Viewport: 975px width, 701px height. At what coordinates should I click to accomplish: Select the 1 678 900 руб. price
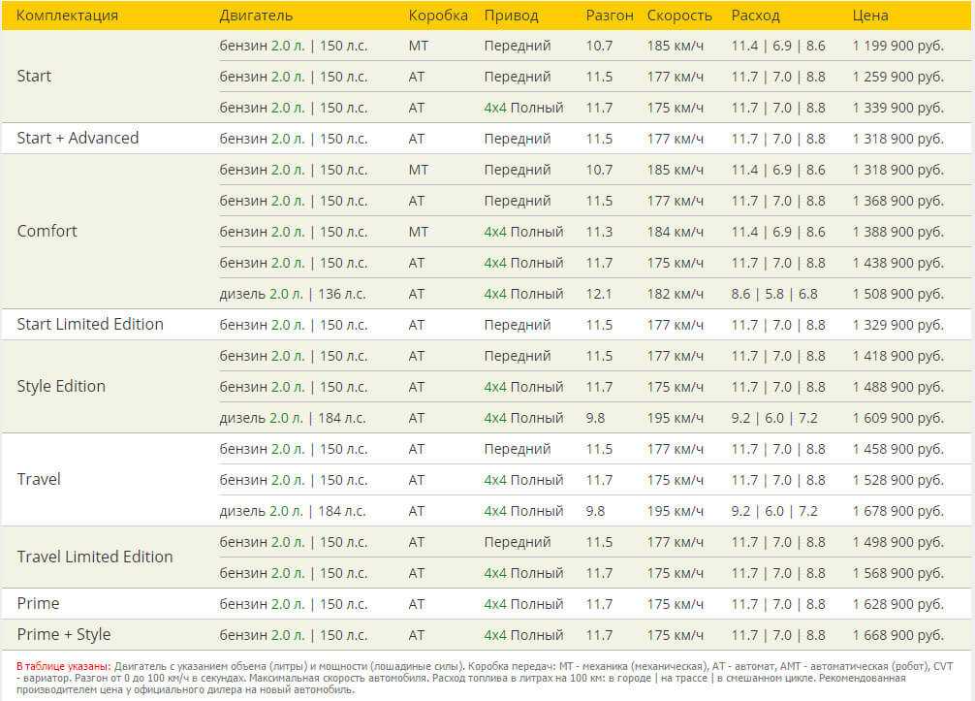coord(897,511)
